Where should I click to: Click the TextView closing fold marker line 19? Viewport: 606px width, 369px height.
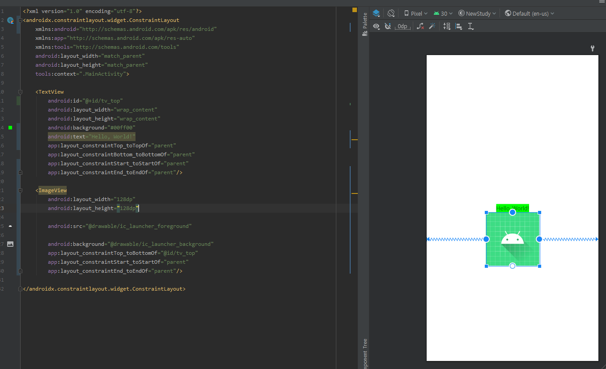[x=20, y=172]
